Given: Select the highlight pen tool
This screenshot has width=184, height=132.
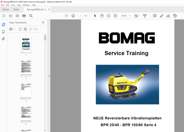Looking at the screenshot, I should click(x=162, y=16).
